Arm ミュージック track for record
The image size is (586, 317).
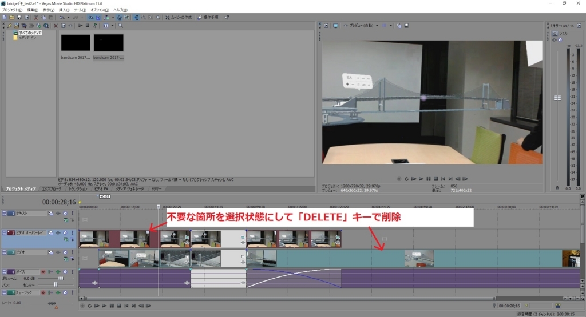pos(43,293)
